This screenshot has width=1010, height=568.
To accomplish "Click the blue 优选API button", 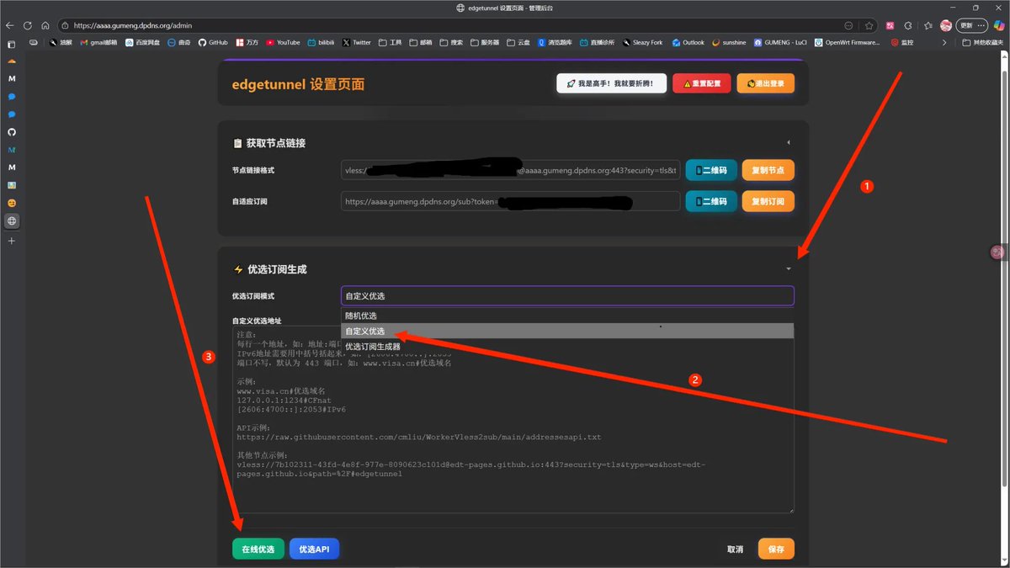I will 314,549.
